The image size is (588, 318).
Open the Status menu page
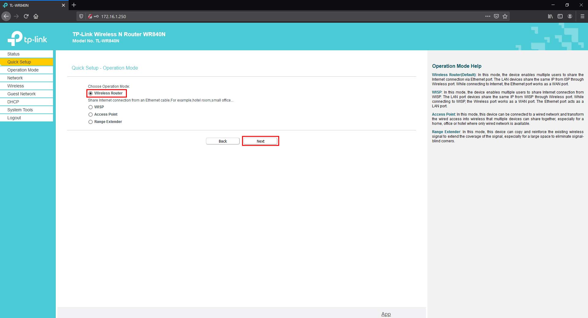(x=26, y=54)
